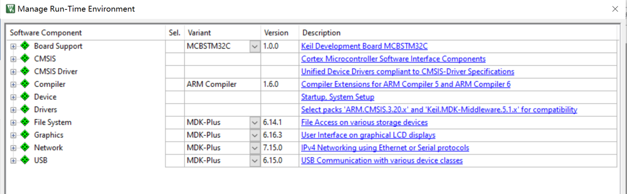The image size is (627, 194).
Task: Select the Network green diamond icon
Action: pos(25,148)
